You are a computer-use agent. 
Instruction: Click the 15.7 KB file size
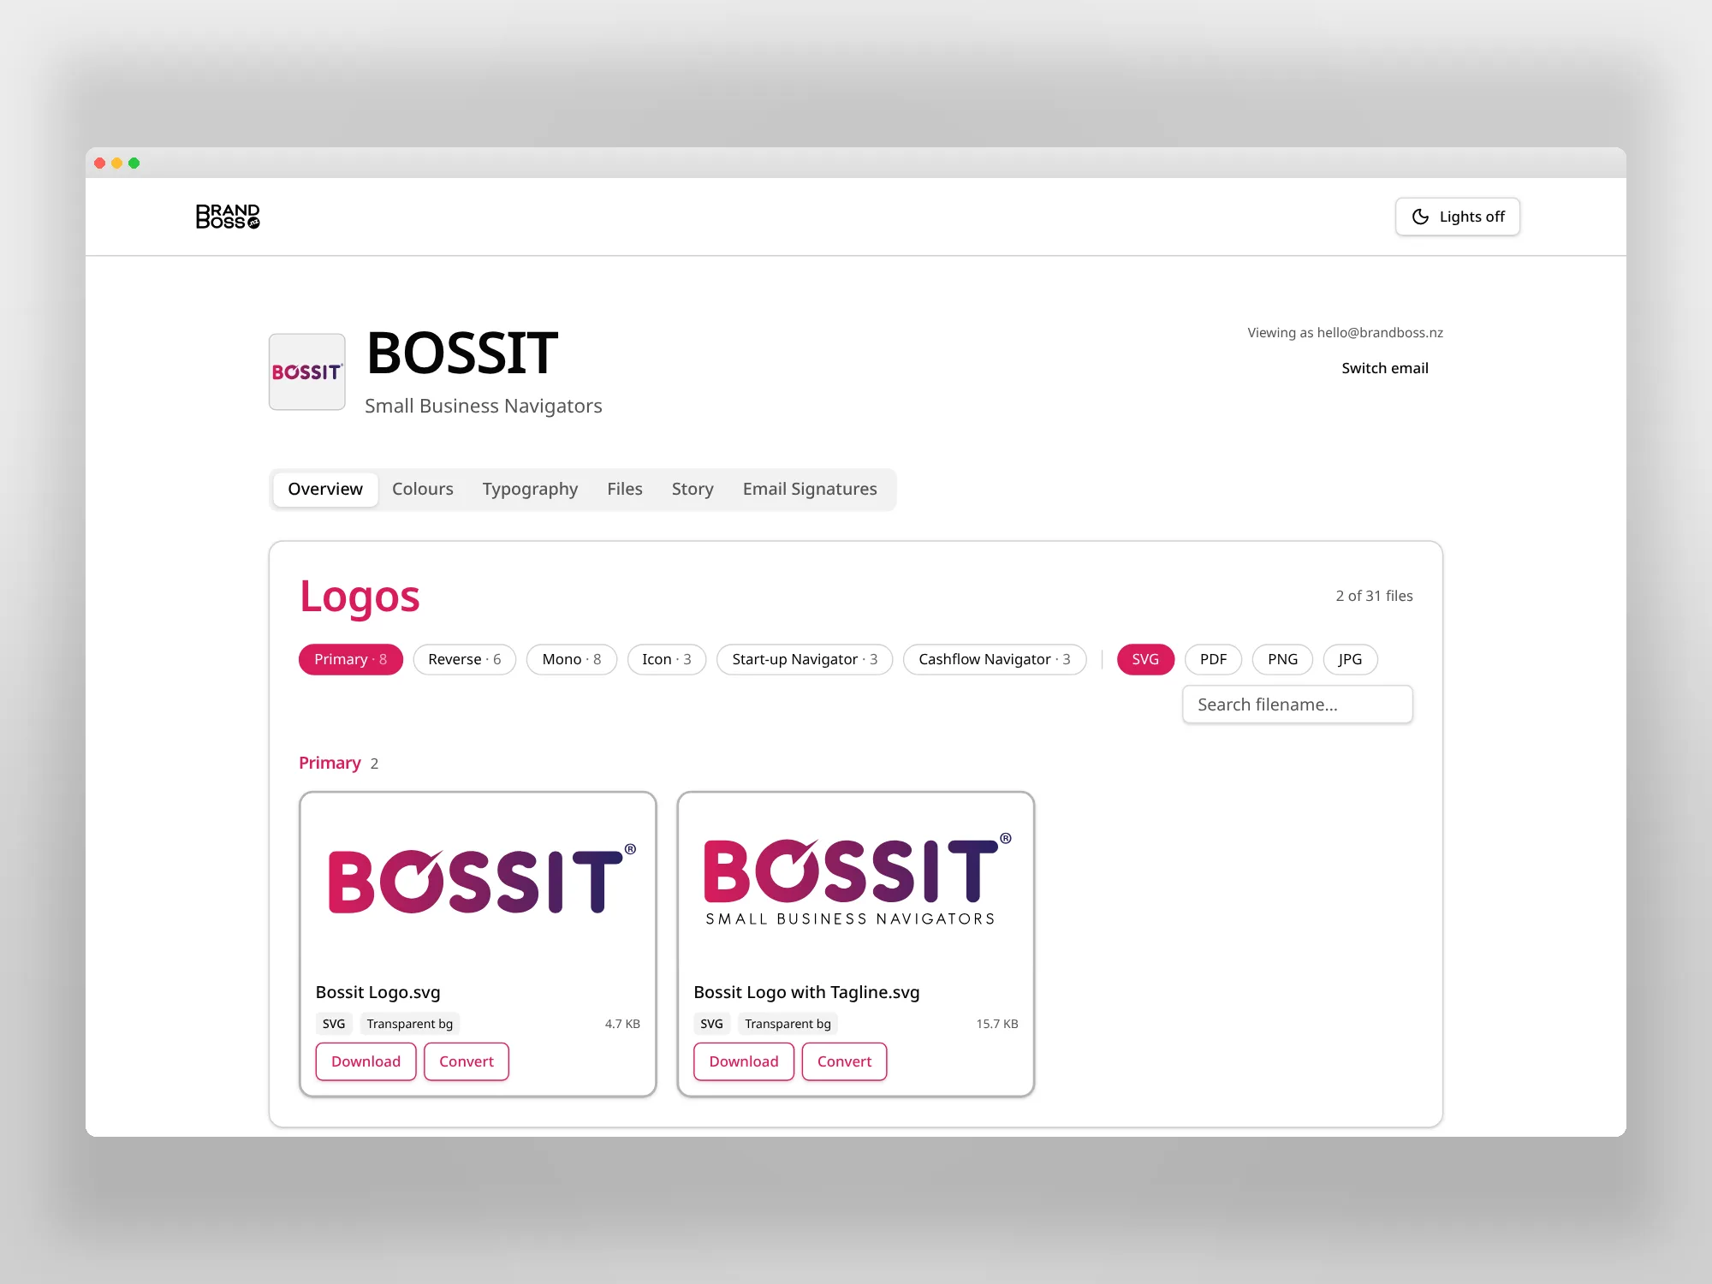(x=997, y=1024)
